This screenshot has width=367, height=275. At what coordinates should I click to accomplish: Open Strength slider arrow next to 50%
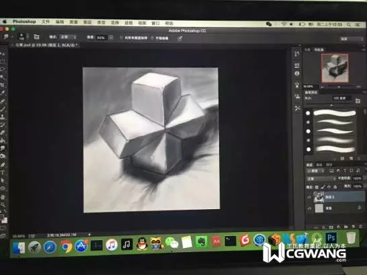click(x=111, y=38)
